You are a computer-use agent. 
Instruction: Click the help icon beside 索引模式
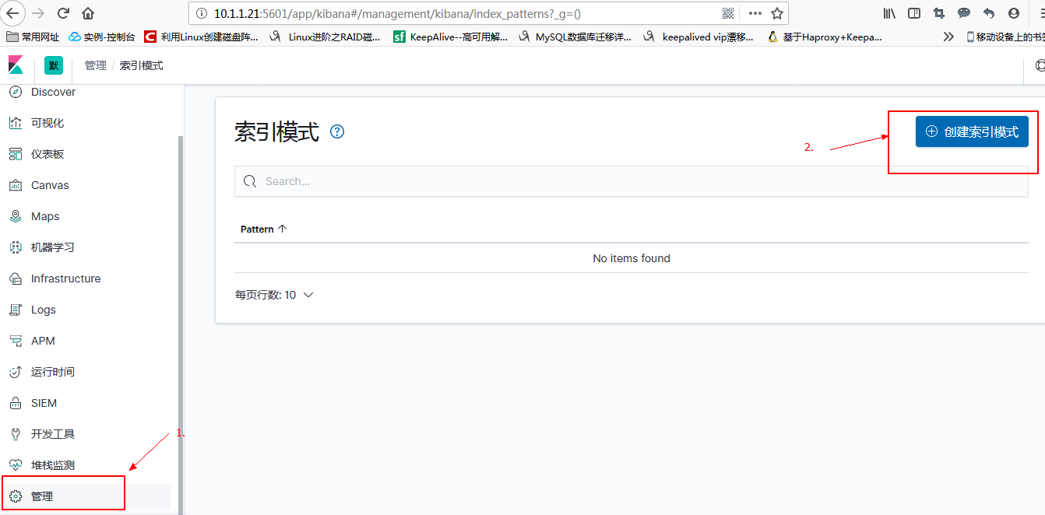(337, 131)
